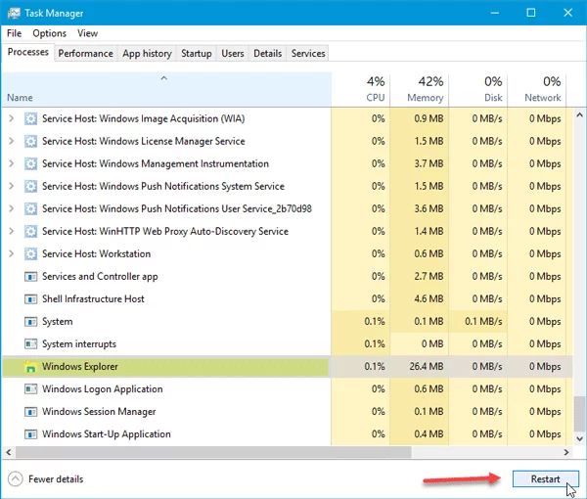Expand Windows Push Notifications System Service
Viewport: 587px width, 499px height.
[11, 186]
